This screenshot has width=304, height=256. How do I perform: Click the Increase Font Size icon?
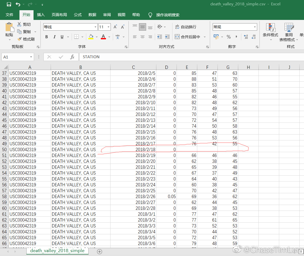tap(115, 27)
